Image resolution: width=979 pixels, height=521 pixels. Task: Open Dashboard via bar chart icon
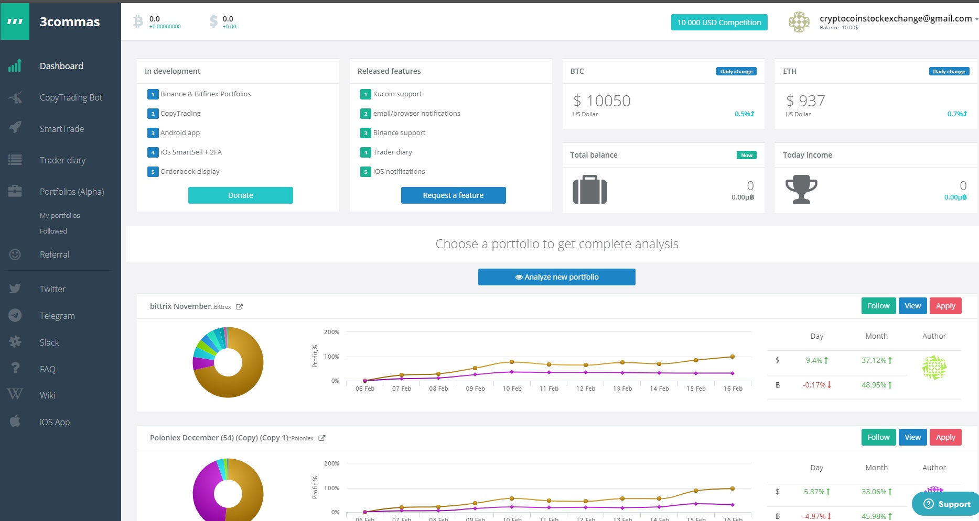click(x=15, y=65)
